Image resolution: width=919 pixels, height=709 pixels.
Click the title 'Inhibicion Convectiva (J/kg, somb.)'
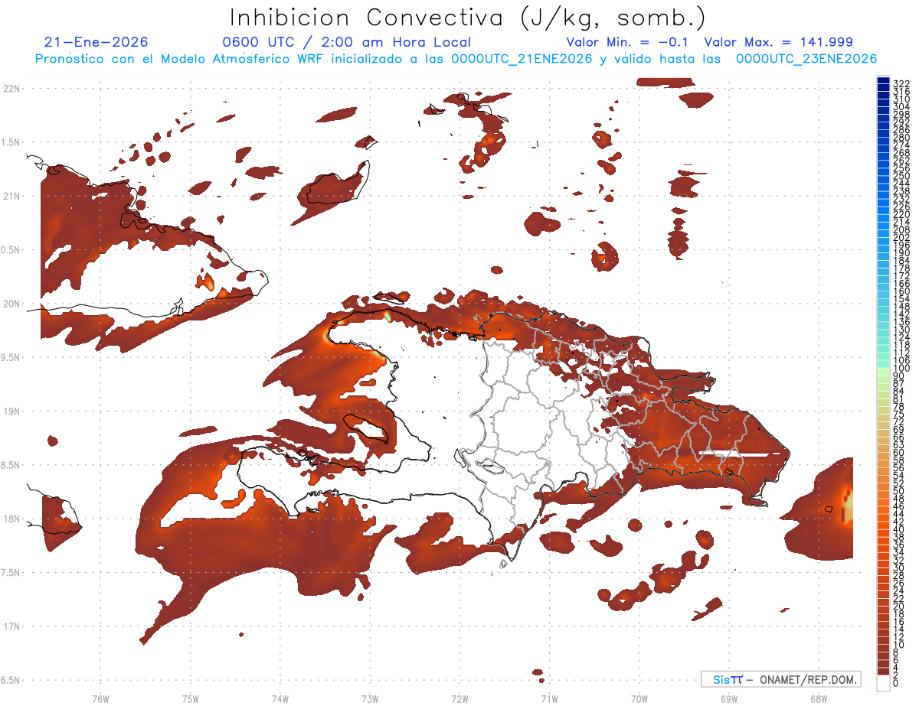point(468,18)
